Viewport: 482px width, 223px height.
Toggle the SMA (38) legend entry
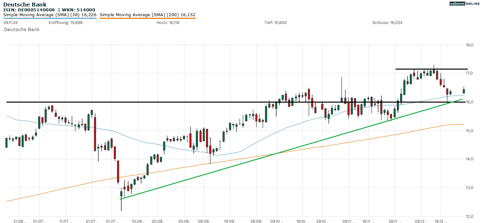pos(50,15)
